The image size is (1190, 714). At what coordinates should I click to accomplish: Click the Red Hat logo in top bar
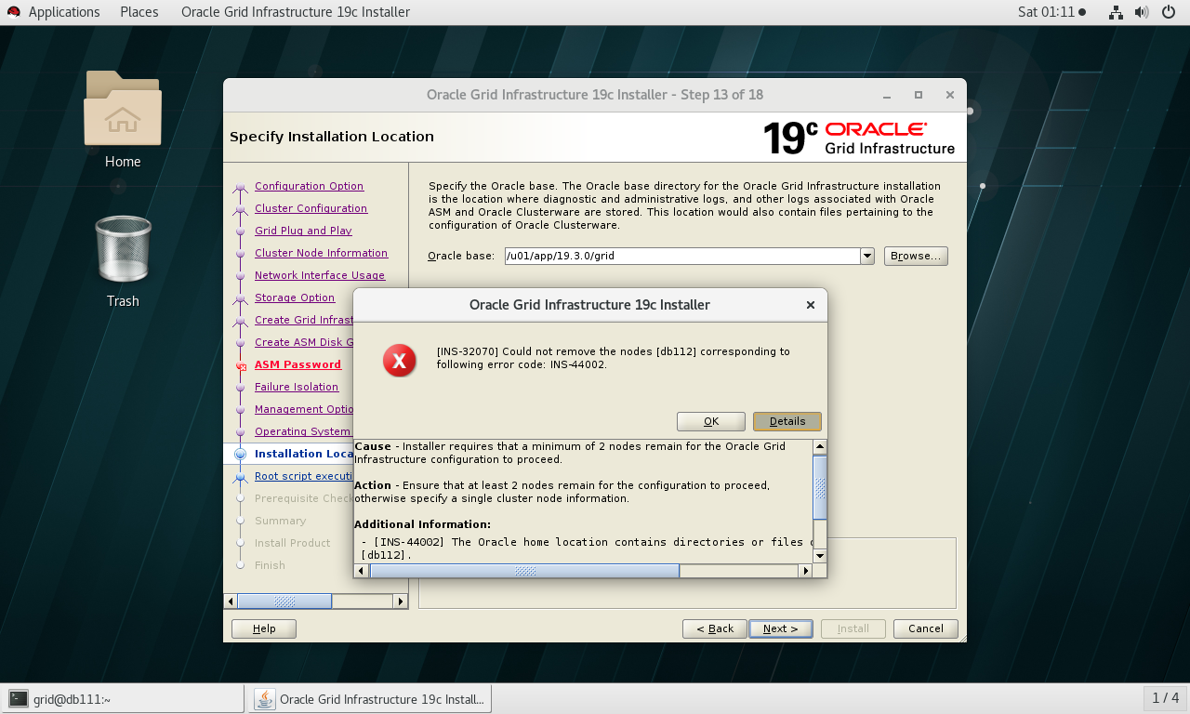(13, 12)
